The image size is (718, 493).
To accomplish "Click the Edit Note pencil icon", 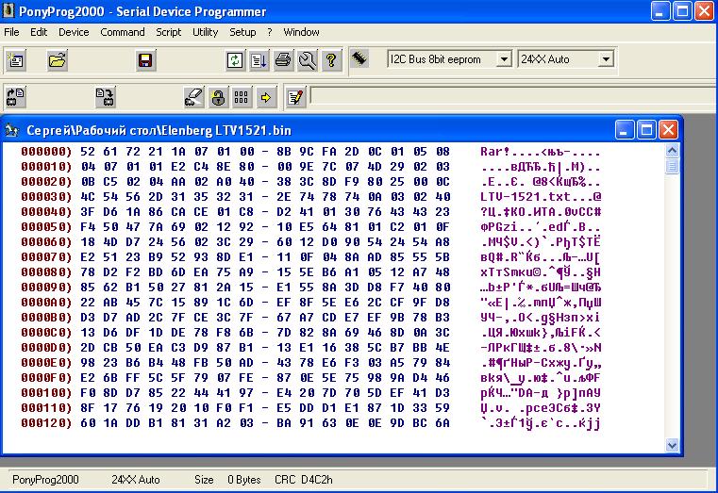I will point(295,97).
